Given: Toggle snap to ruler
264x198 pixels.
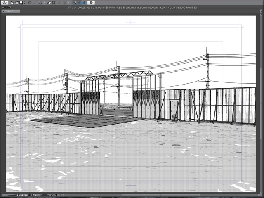Looking at the screenshot, I should 75,3.
